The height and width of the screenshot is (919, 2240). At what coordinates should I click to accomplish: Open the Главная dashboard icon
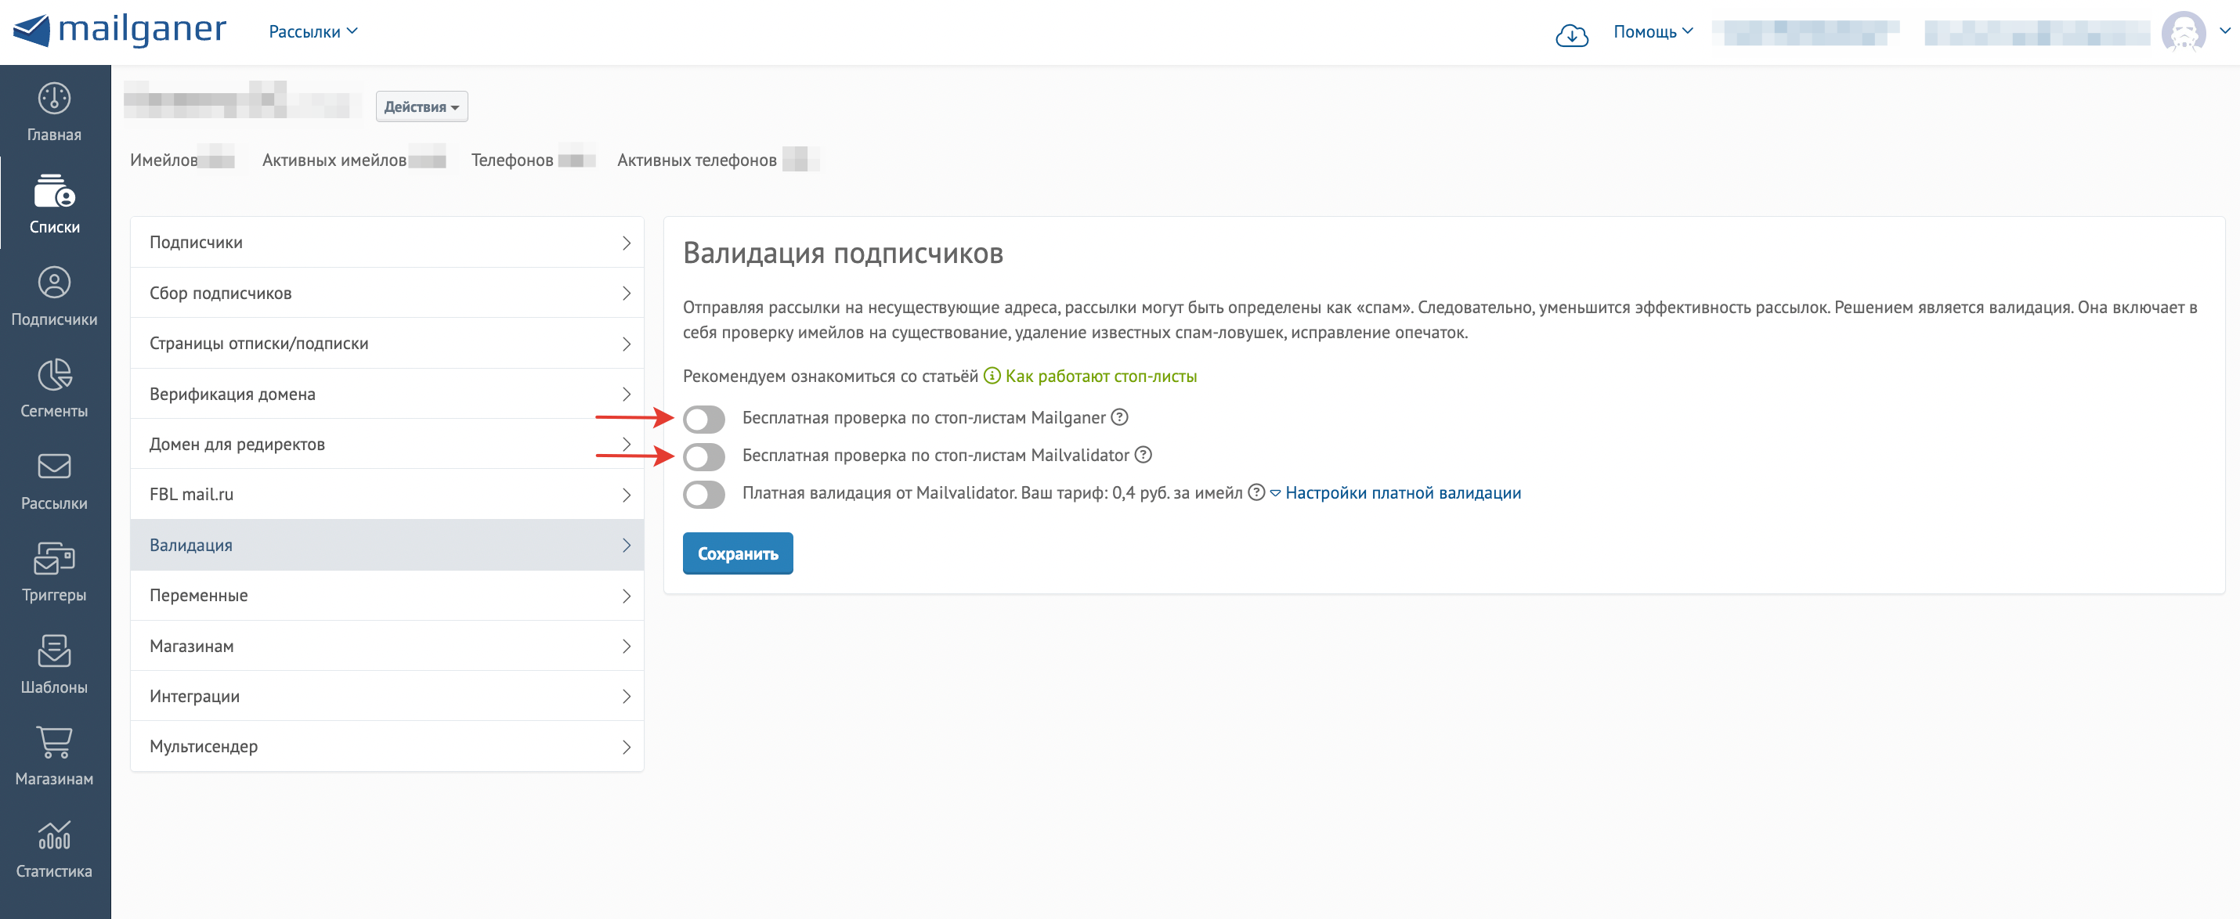[x=54, y=99]
